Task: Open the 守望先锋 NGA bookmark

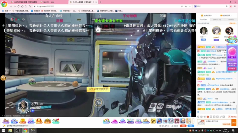Action: pyautogui.click(x=105, y=11)
